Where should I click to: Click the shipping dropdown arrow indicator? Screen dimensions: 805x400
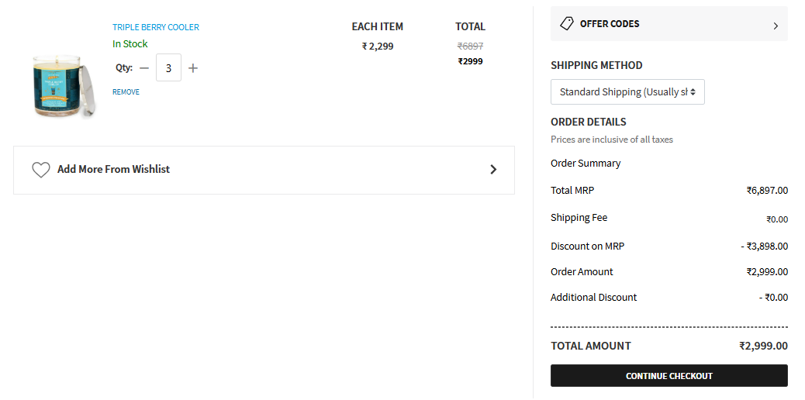point(693,92)
